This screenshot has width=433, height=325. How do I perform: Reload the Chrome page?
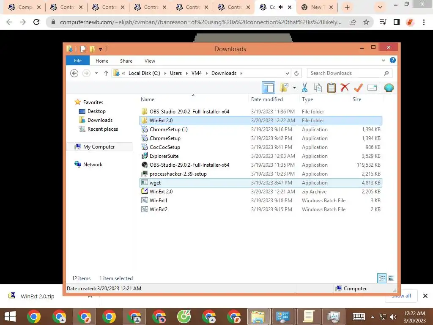[x=36, y=22]
